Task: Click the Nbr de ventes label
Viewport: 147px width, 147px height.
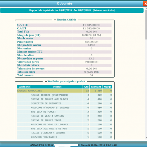Action: tap(25, 38)
